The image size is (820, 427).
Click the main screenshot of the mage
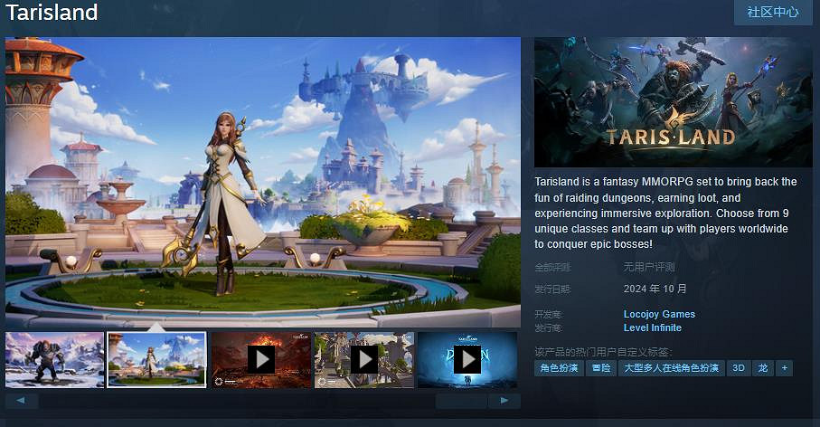[x=263, y=182]
